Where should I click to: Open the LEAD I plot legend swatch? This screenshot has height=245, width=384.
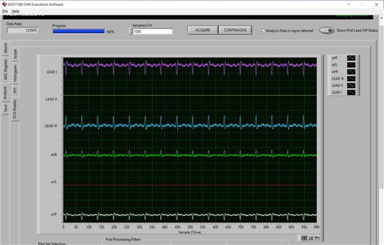point(351,92)
